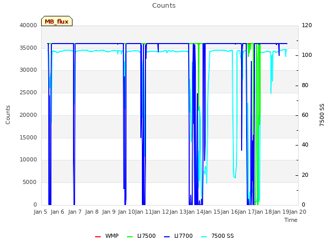The image size is (329, 246).
Task: Click the 15000 left axis value
Action: [x=28, y=137]
